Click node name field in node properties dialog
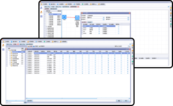 click(x=108, y=16)
